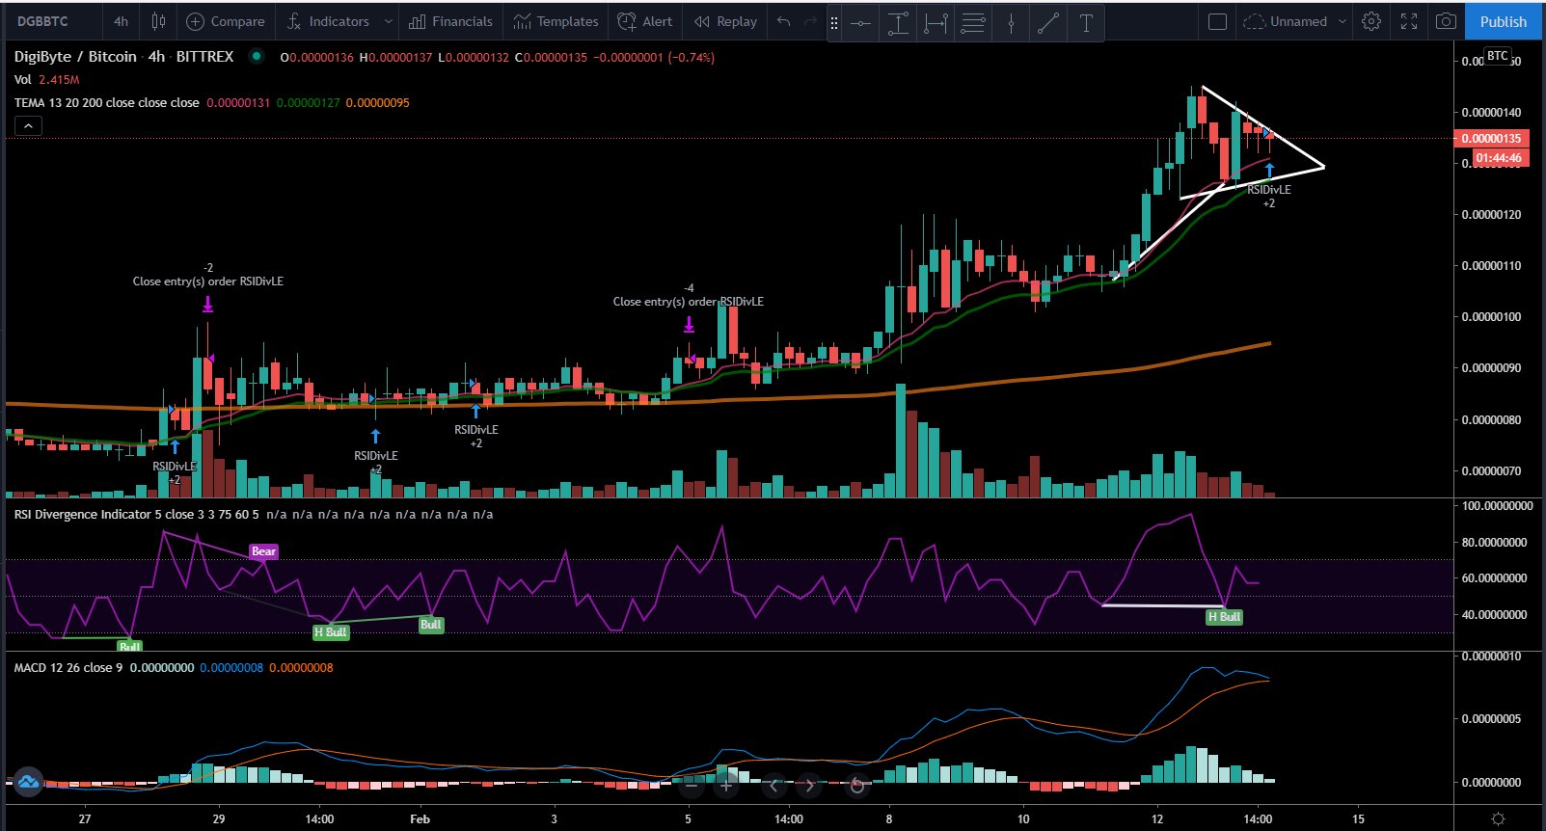Open chart timezone settings gear at bottom right
Image resolution: width=1546 pixels, height=831 pixels.
(1498, 818)
